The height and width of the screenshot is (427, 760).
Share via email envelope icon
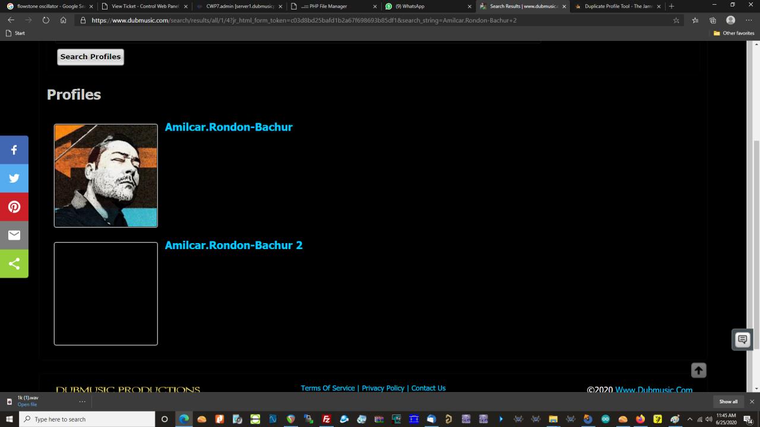click(14, 235)
